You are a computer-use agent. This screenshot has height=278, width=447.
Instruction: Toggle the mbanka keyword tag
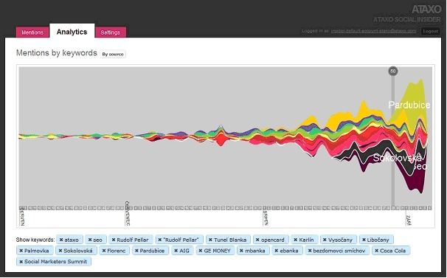[x=253, y=251]
